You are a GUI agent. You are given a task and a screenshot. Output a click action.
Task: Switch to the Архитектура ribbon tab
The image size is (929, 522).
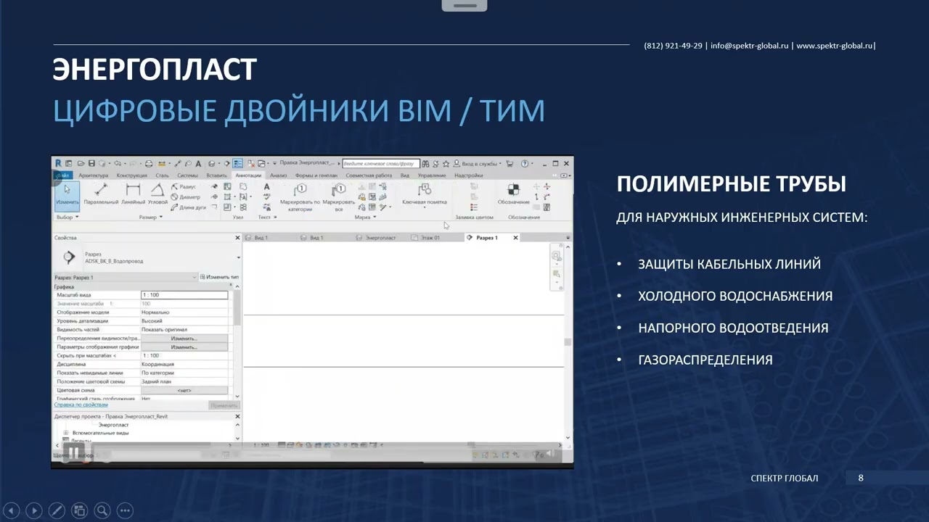point(93,175)
